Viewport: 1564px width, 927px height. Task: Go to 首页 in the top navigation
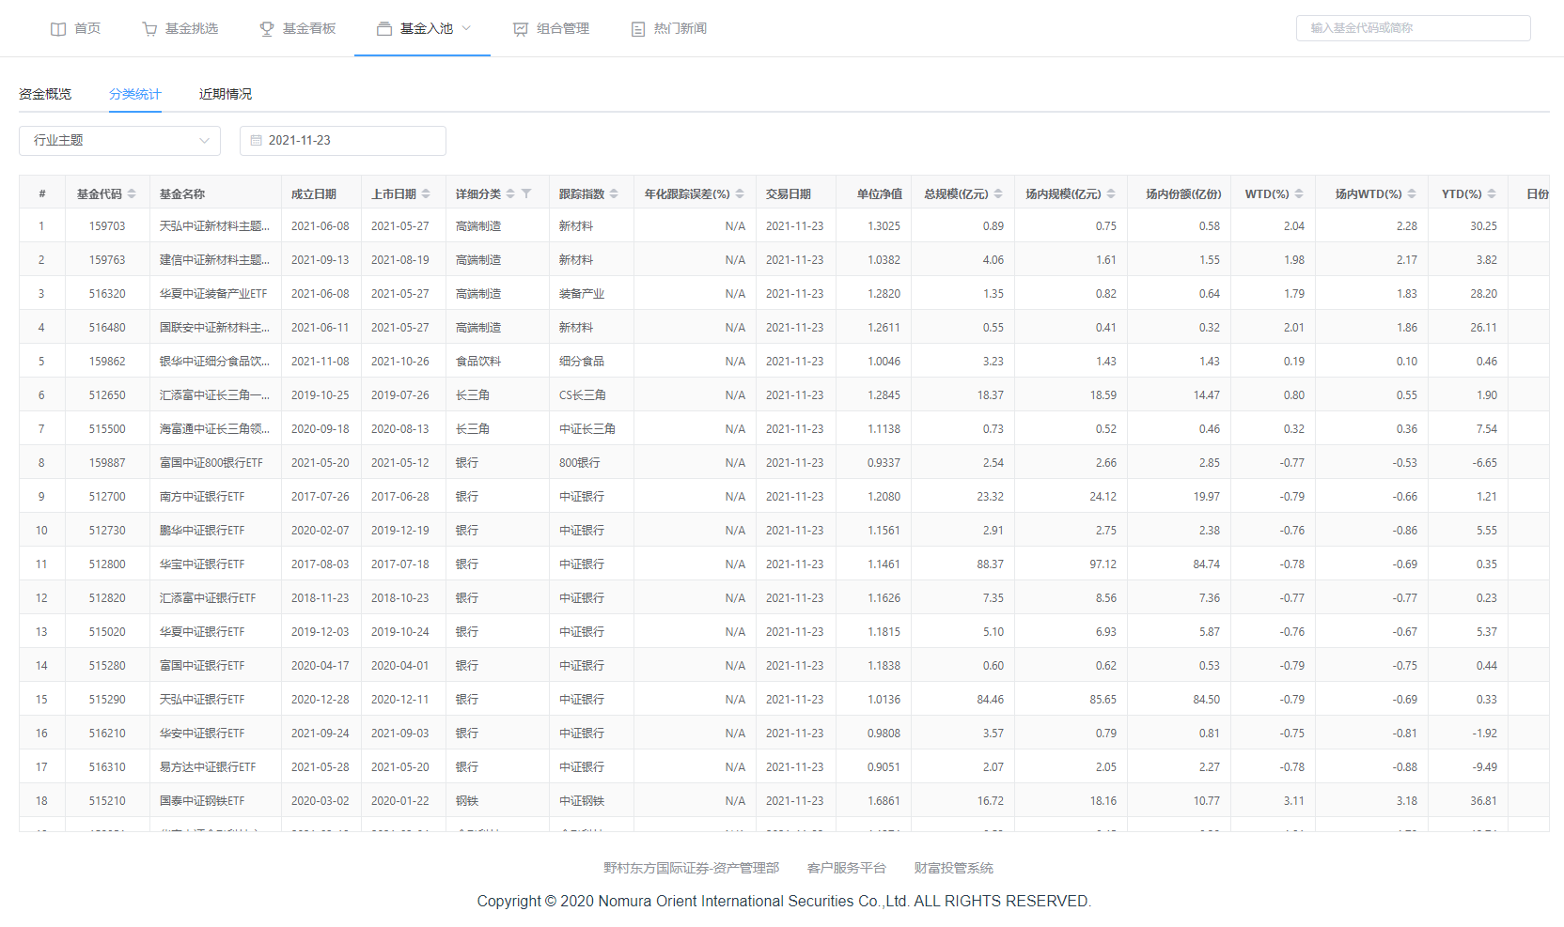point(87,29)
